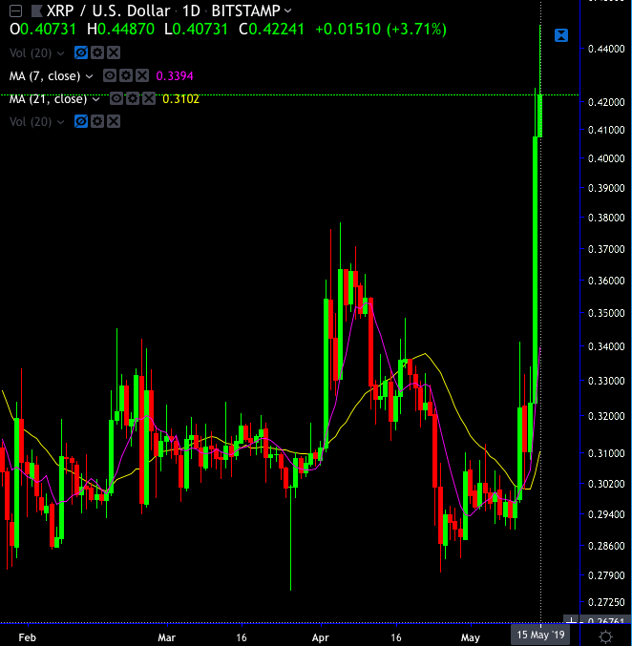
Task: Remove Vol (20) listed below MA (21, close)
Action: [114, 121]
